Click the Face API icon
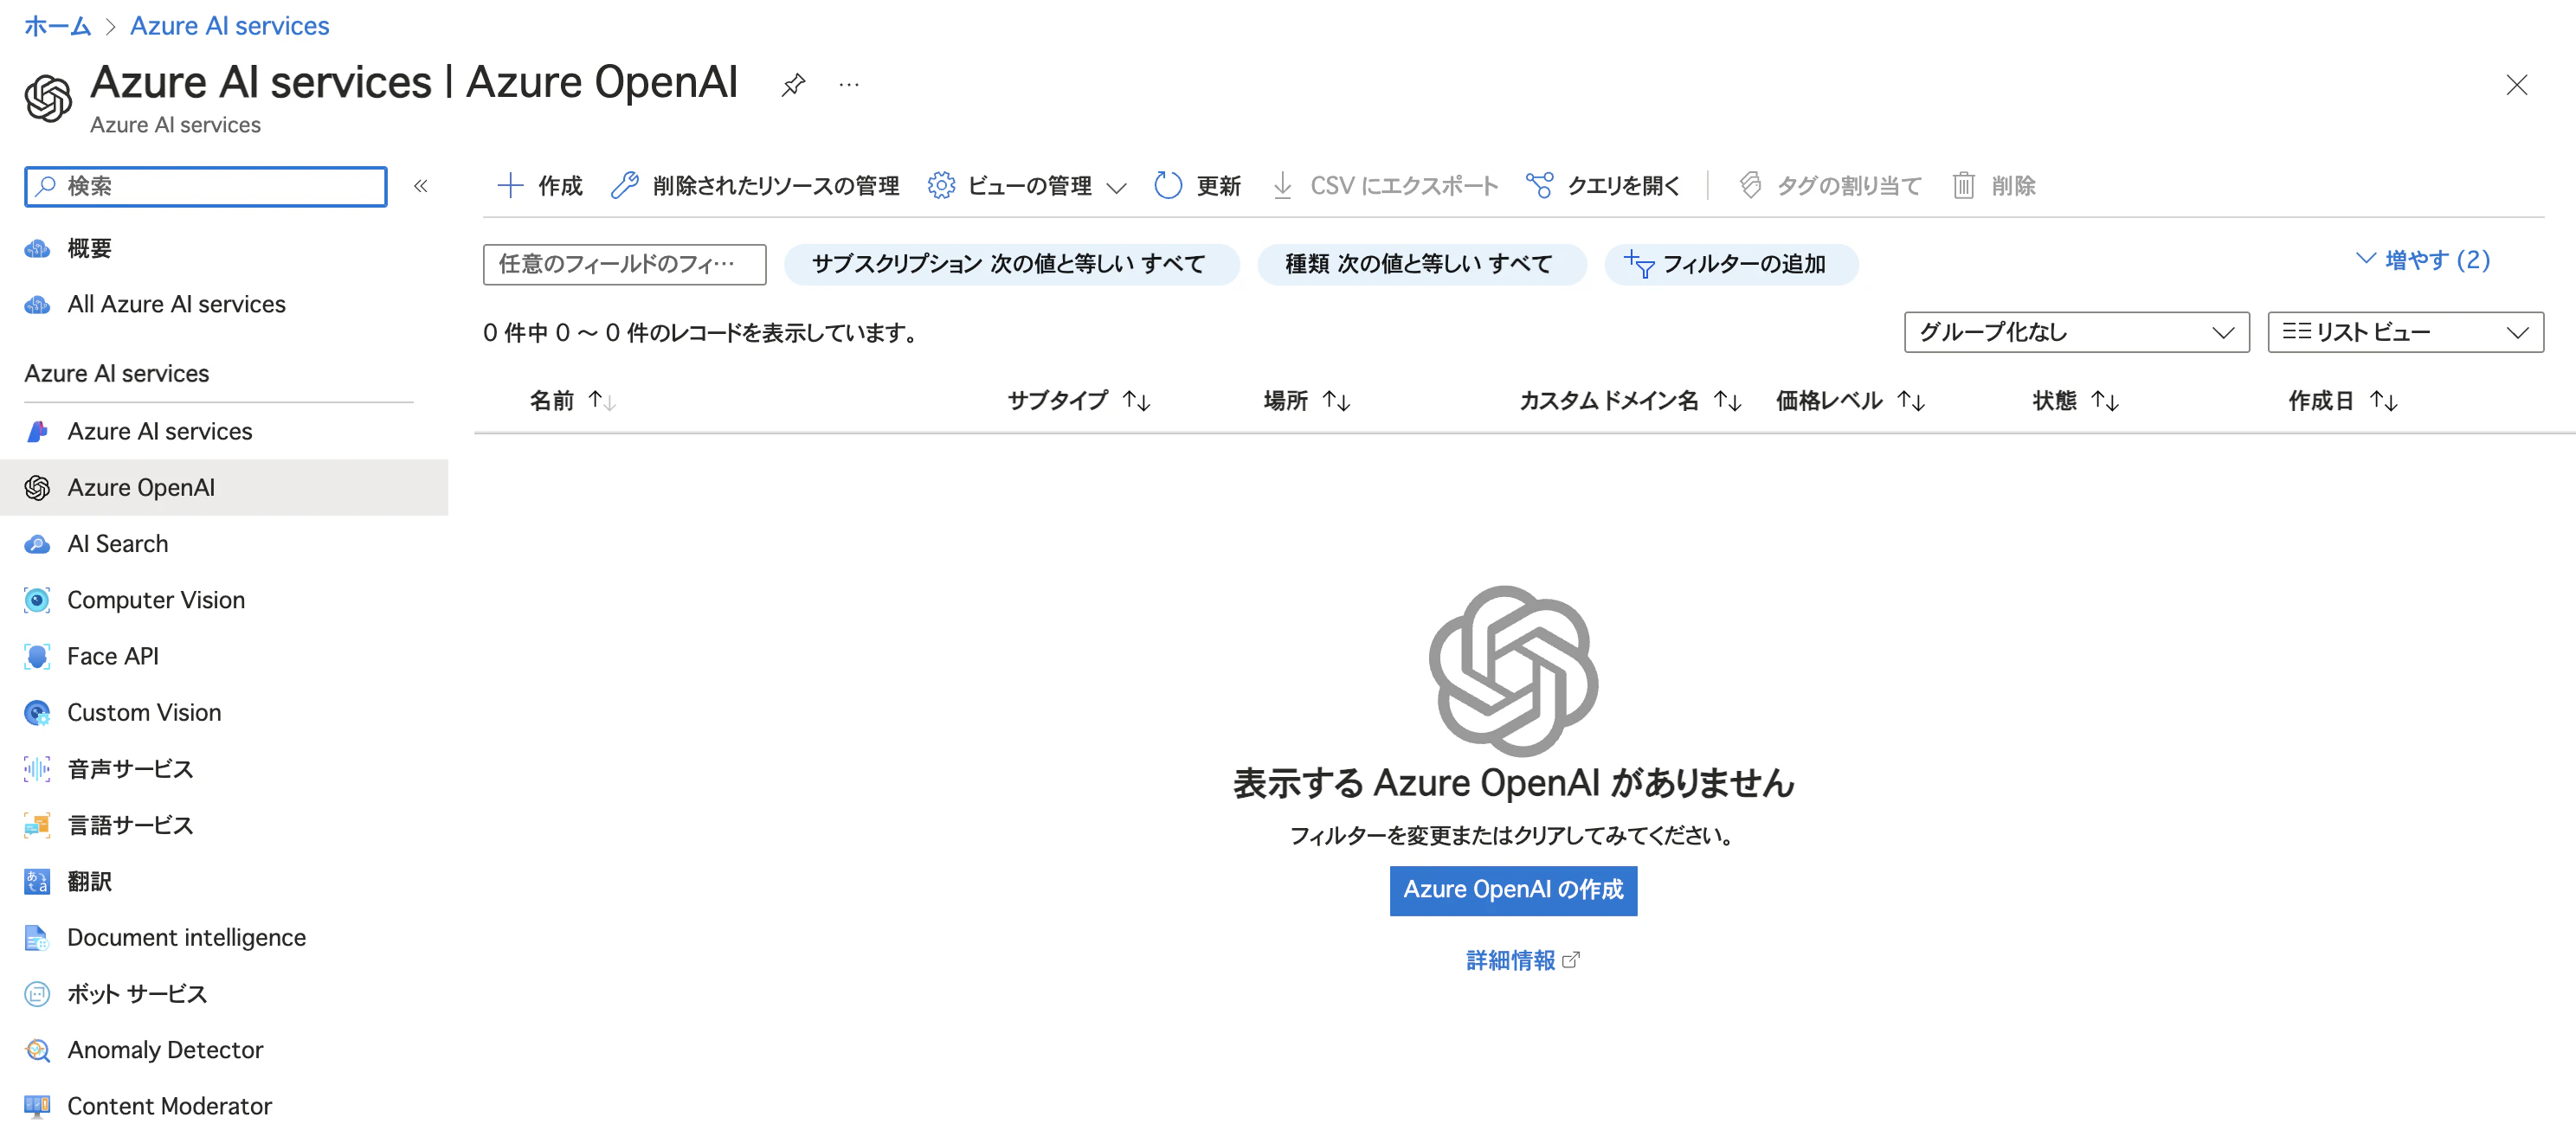The height and width of the screenshot is (1130, 2576). point(37,656)
